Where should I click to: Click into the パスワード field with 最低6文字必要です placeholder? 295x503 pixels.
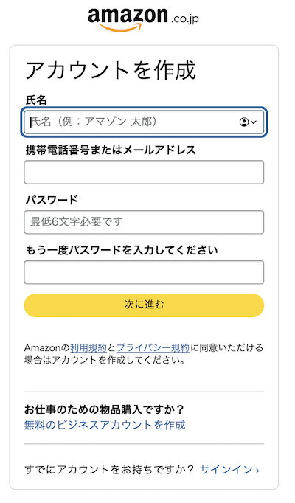pyautogui.click(x=144, y=222)
